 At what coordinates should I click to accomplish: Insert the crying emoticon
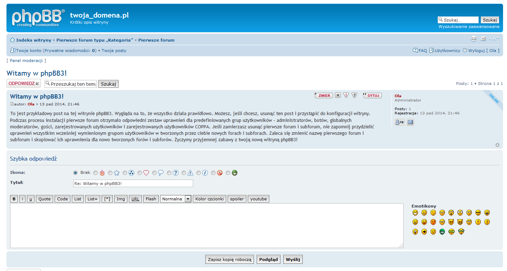[x=442, y=222]
